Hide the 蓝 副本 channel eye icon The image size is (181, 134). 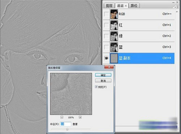coord(106,58)
